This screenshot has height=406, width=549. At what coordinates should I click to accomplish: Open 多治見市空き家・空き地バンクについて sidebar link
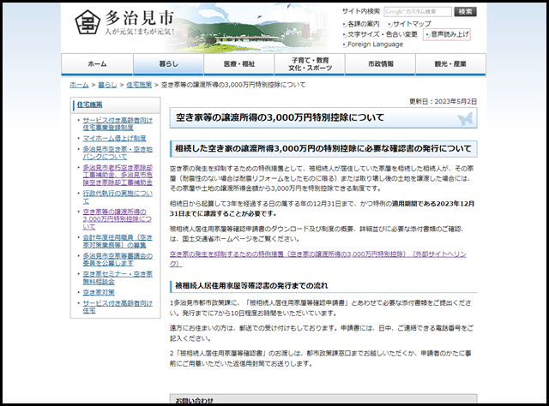118,152
